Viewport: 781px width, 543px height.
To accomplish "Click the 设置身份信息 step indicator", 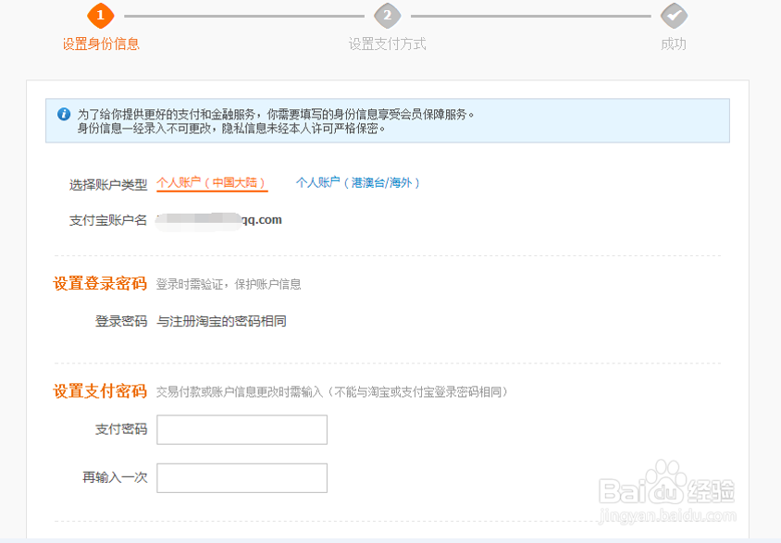I will click(x=100, y=43).
